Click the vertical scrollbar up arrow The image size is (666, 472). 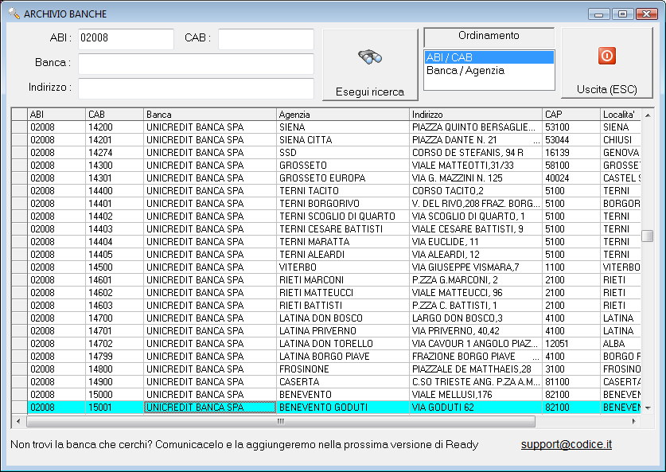point(648,115)
